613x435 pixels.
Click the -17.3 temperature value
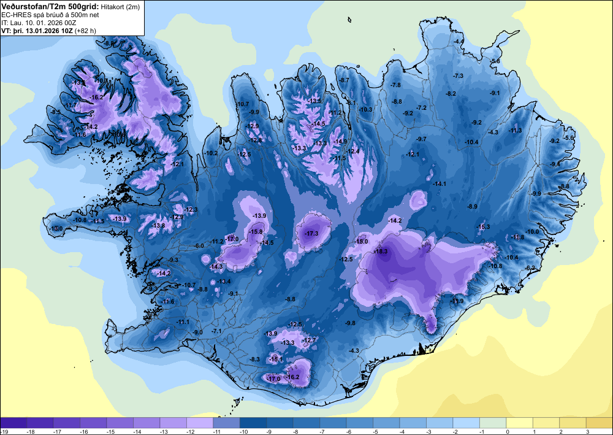click(x=311, y=234)
